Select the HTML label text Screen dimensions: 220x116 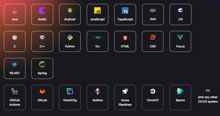125,46
